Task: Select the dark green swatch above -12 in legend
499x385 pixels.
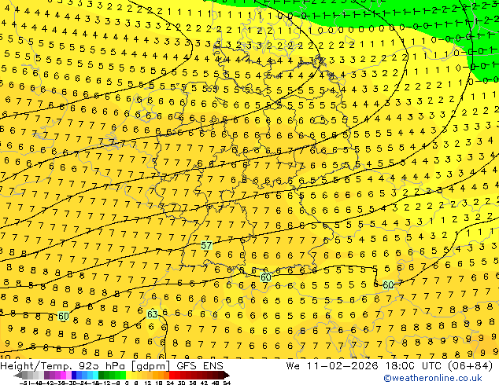Action: click(102, 376)
